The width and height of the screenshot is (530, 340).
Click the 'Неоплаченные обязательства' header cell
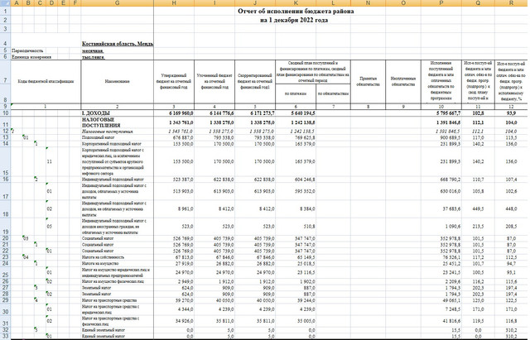coord(403,81)
